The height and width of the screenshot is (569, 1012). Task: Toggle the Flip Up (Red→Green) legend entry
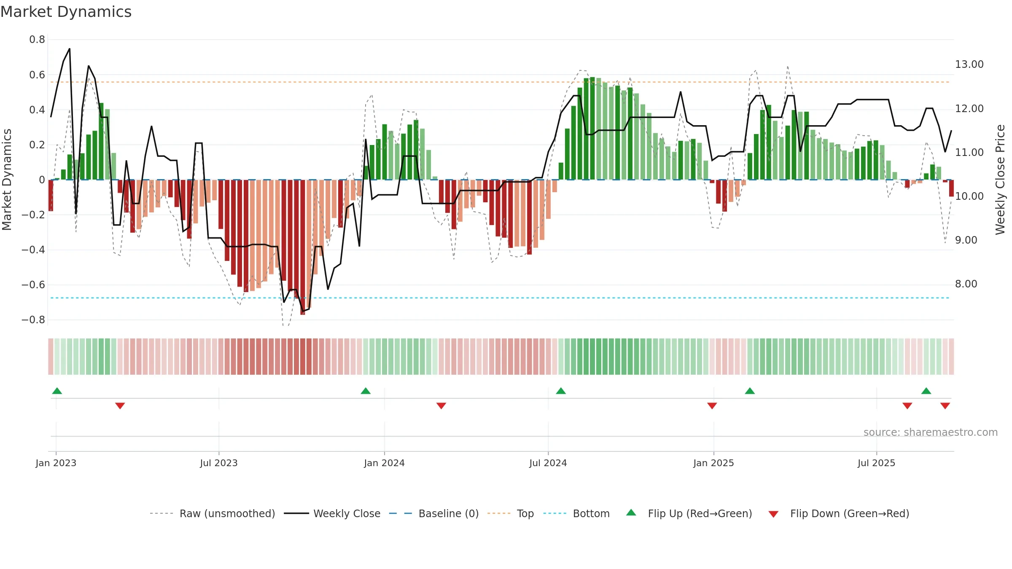tap(689, 513)
